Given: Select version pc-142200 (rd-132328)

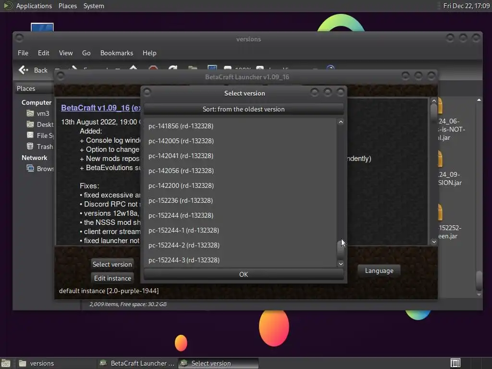Looking at the screenshot, I should pos(240,185).
